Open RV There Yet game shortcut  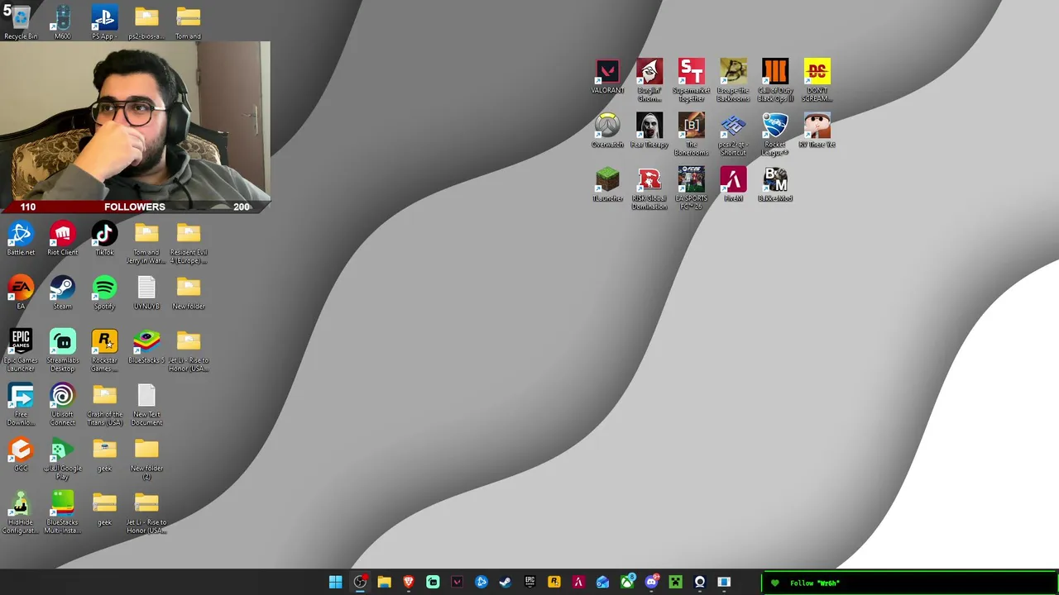coord(817,131)
